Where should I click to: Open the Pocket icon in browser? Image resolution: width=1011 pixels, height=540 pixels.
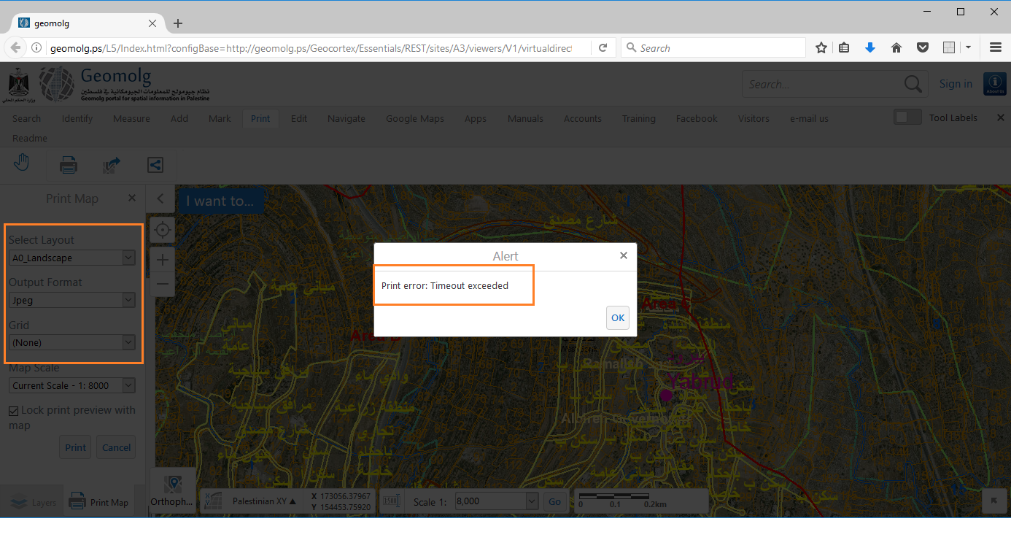923,47
